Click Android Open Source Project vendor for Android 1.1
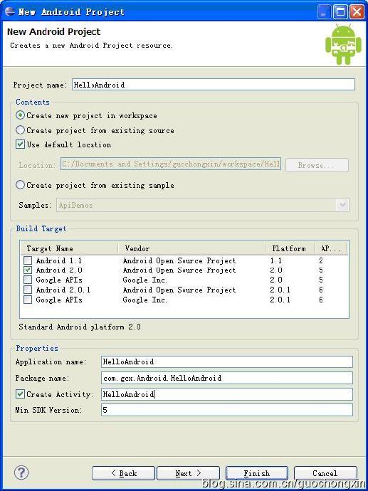This screenshot has width=368, height=491. (x=179, y=260)
